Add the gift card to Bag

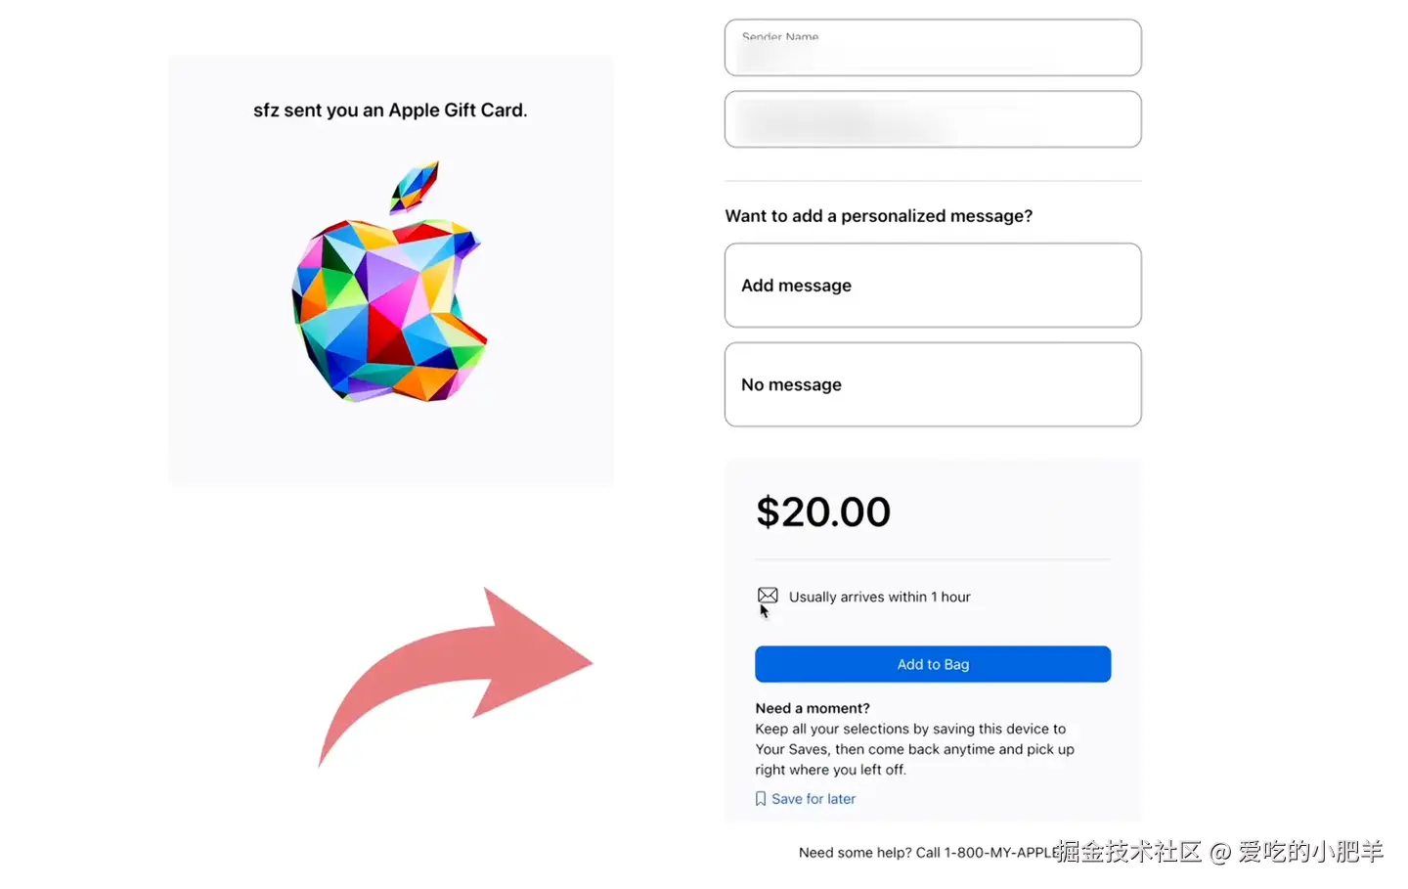tap(933, 664)
